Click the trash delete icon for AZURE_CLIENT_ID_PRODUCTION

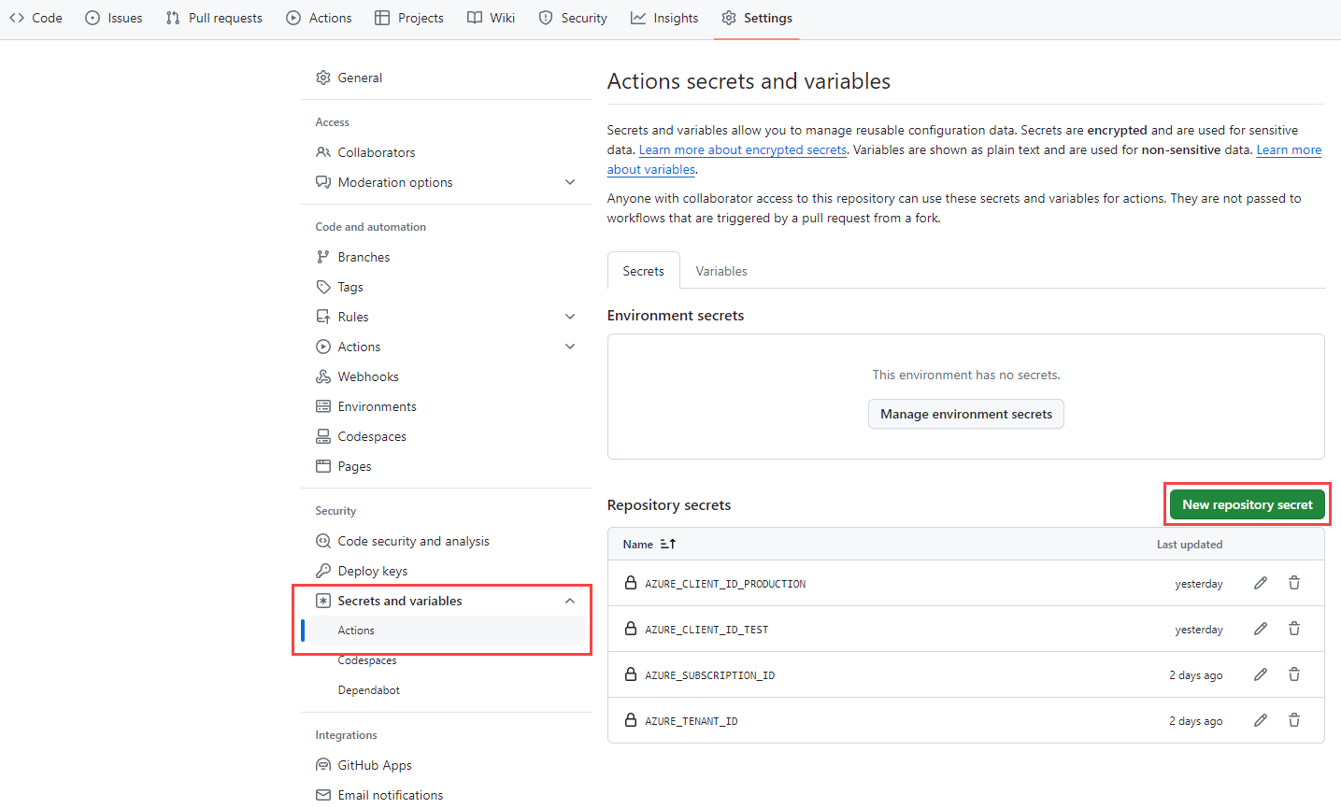(1294, 583)
